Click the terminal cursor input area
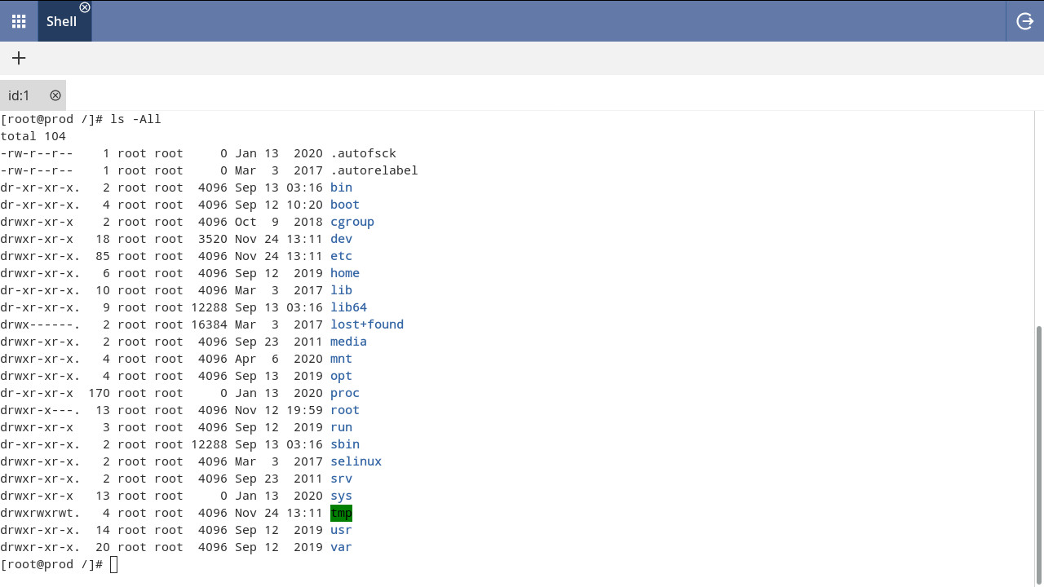The image size is (1044, 587). 114,564
